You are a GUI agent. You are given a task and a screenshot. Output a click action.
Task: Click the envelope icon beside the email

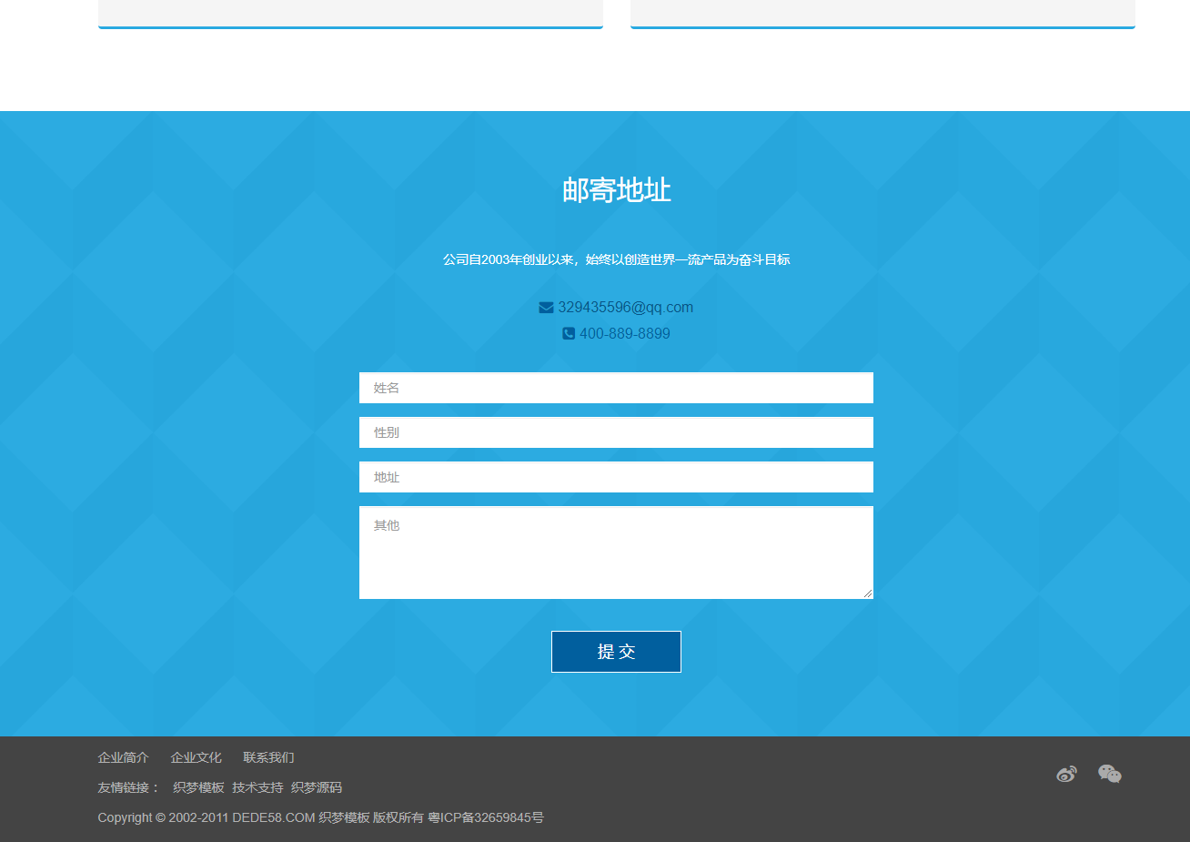click(x=546, y=308)
